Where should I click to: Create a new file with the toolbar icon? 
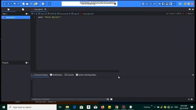(x=24, y=4)
